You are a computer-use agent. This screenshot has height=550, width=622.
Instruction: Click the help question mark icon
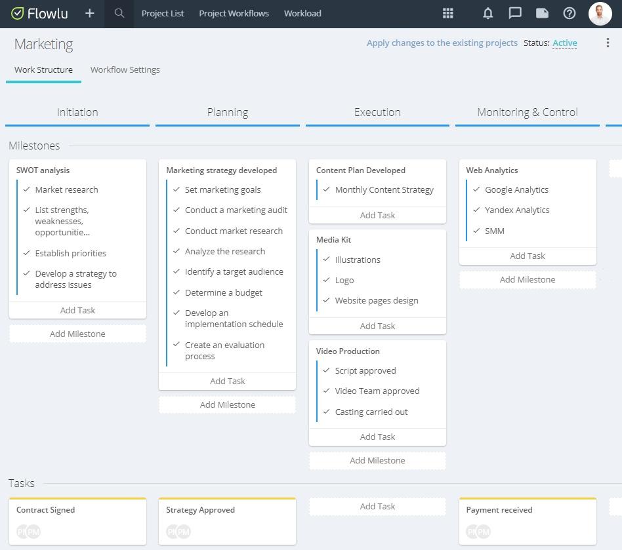tap(570, 13)
